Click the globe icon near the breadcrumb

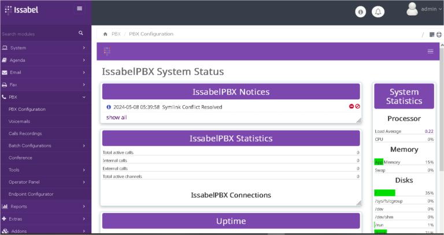coord(439,35)
